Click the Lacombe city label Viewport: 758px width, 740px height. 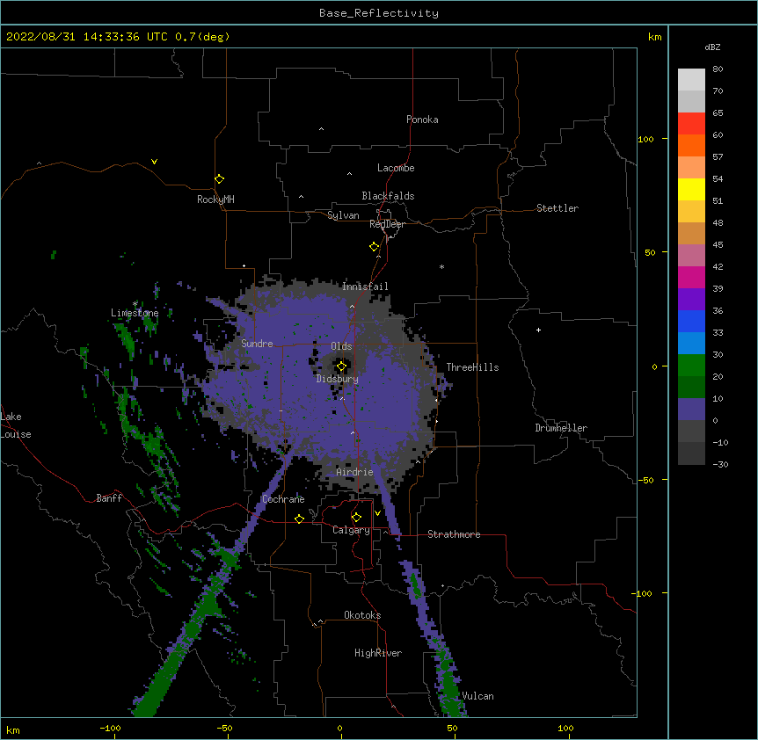click(396, 168)
